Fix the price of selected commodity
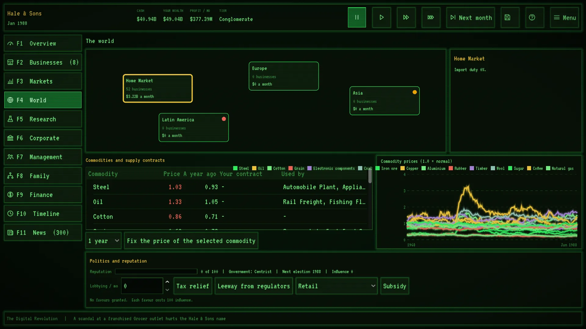 (191, 241)
